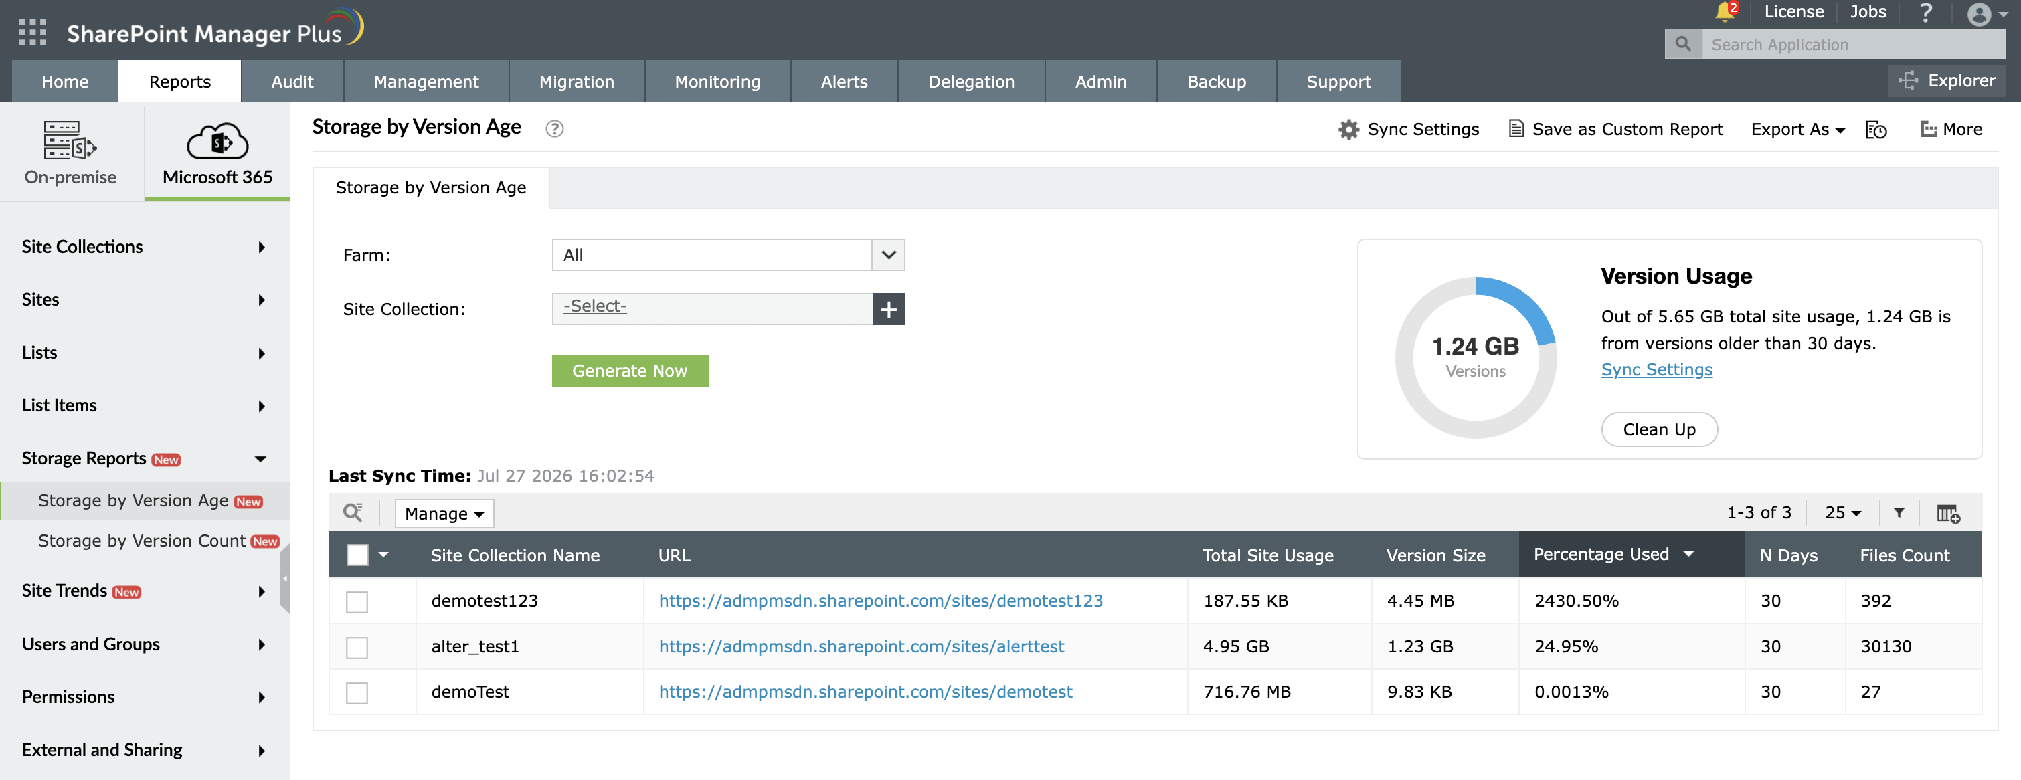Screen dimensions: 2021x780
Task: Open Sync Settings link in Version Usage
Action: pyautogui.click(x=1657, y=369)
